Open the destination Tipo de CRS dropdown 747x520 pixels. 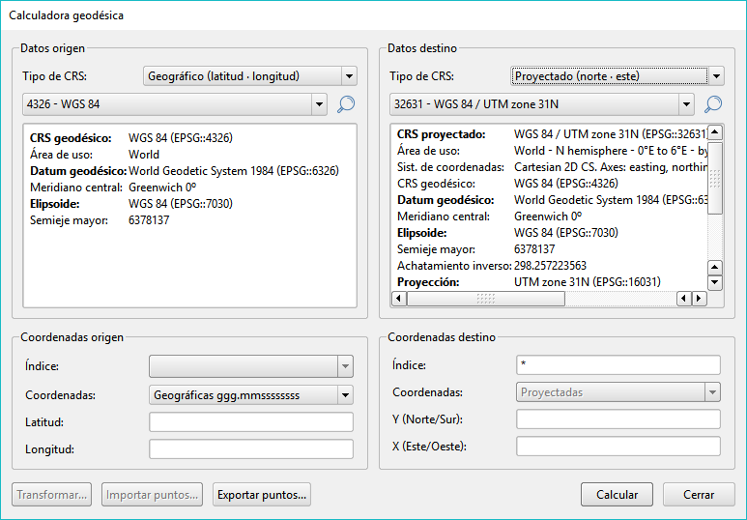(x=618, y=76)
